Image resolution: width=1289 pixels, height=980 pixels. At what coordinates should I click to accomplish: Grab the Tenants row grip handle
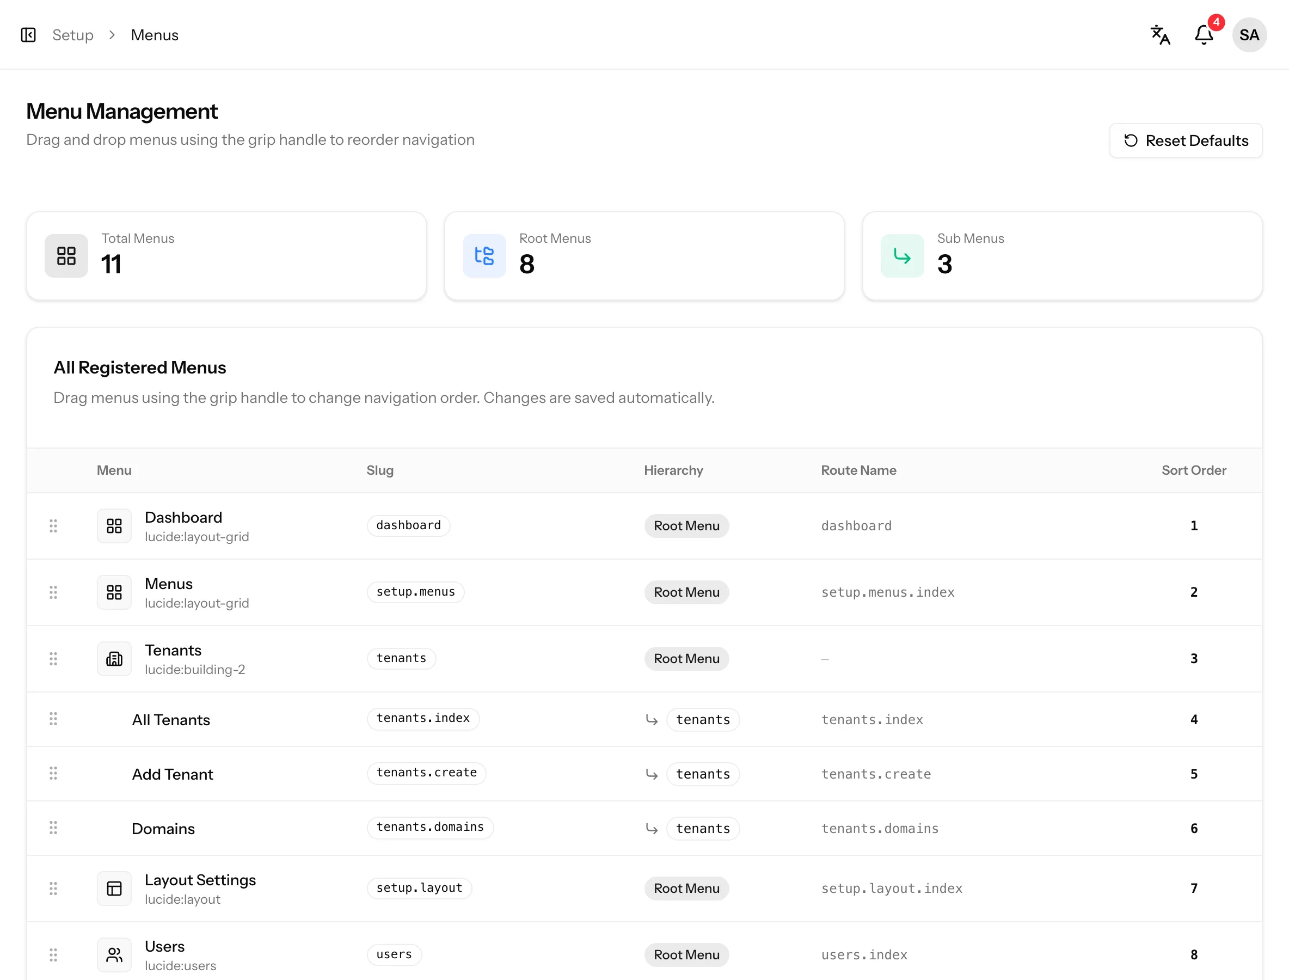[53, 659]
